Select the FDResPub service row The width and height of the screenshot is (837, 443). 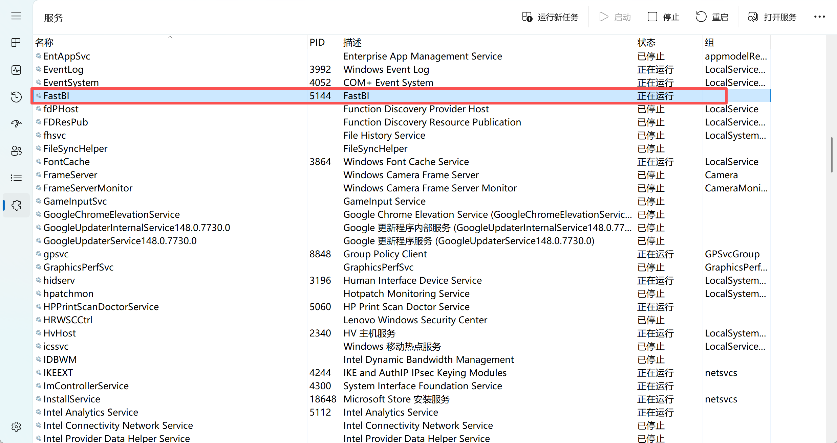[x=402, y=122]
